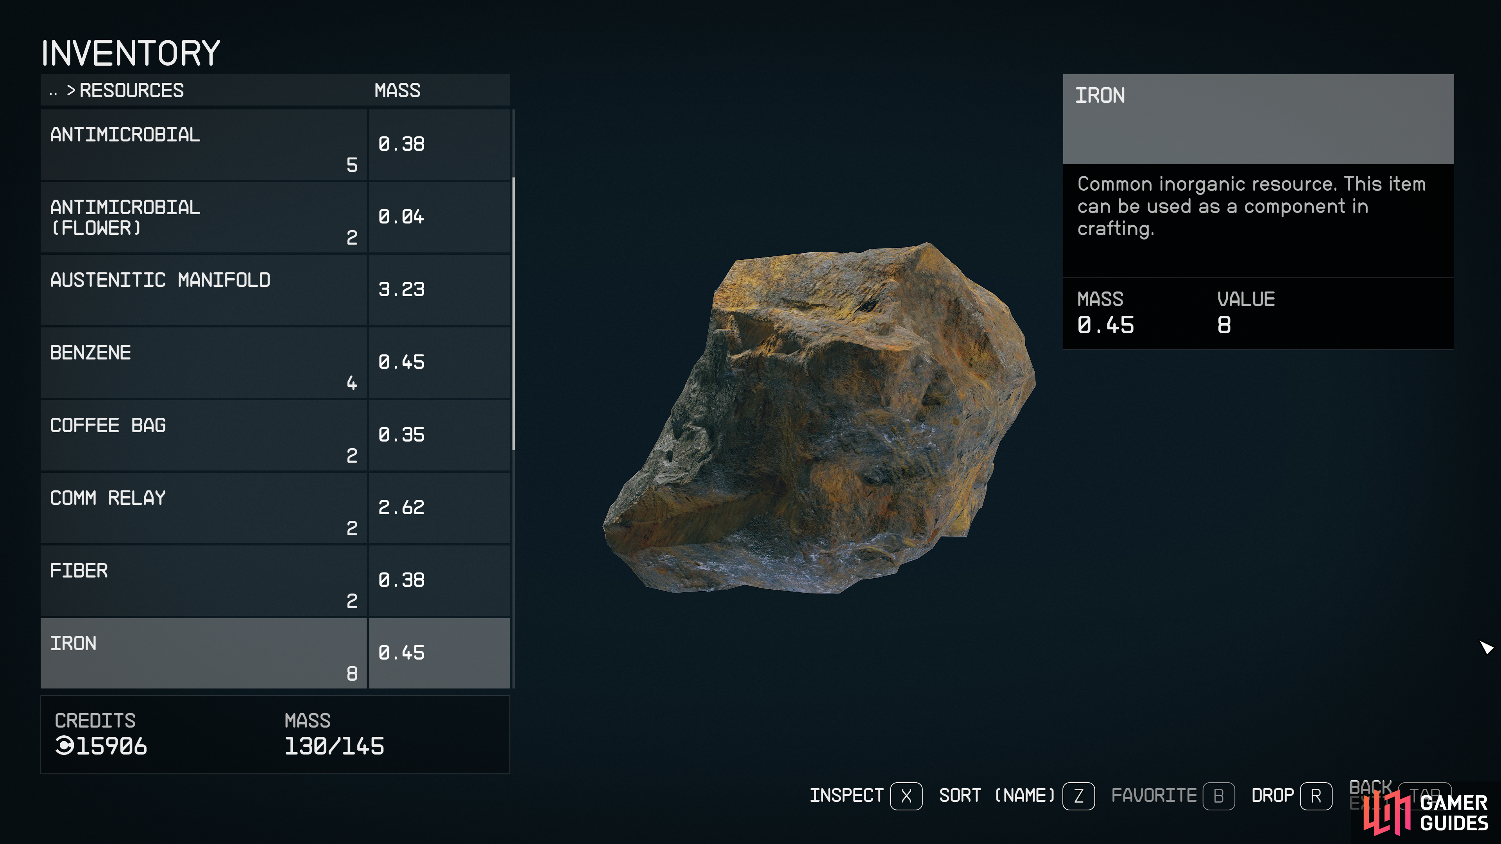Select the Antimicrobial (Flower) row
Screen dimensions: 1501x844
click(275, 217)
